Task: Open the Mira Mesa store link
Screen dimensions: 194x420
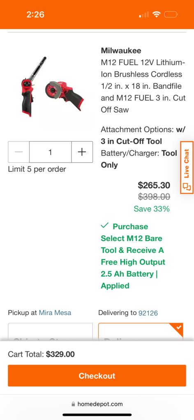Action: (55, 312)
